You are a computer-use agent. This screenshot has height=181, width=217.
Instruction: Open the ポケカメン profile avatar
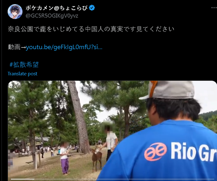tap(15, 11)
